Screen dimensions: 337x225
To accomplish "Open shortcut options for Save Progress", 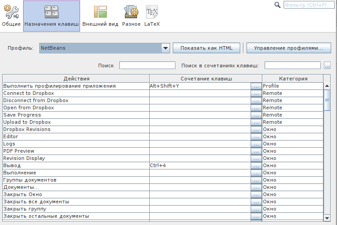I will click(x=256, y=115).
